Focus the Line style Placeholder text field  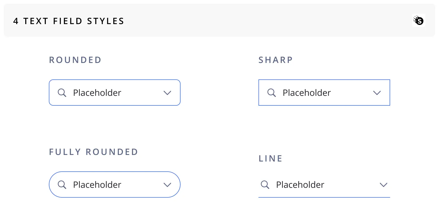[x=324, y=185]
